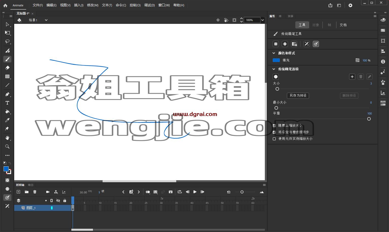Toggle visibility for all layers eye icon
Screen dimensions: 389x232
point(58,201)
